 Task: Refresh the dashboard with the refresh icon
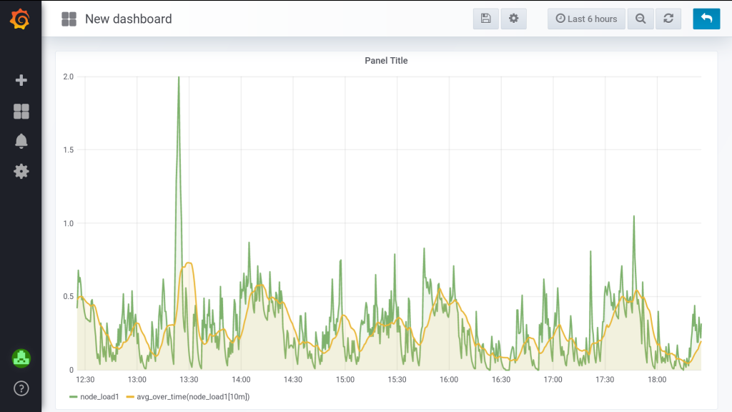tap(668, 19)
